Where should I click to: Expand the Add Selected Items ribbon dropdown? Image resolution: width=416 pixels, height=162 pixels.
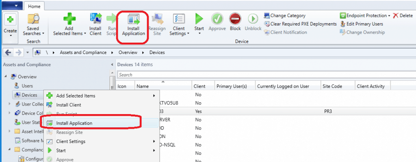click(69, 31)
